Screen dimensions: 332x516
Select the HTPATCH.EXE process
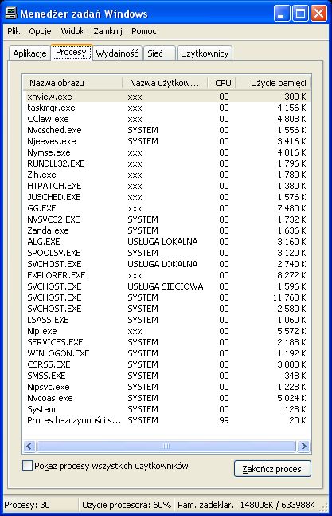pos(166,186)
